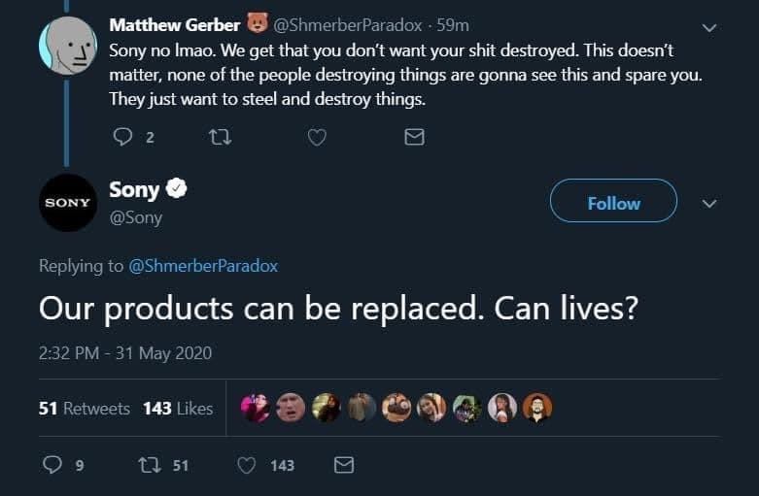
Task: Retweet Sony's tweet showing 51
Action: click(152, 466)
